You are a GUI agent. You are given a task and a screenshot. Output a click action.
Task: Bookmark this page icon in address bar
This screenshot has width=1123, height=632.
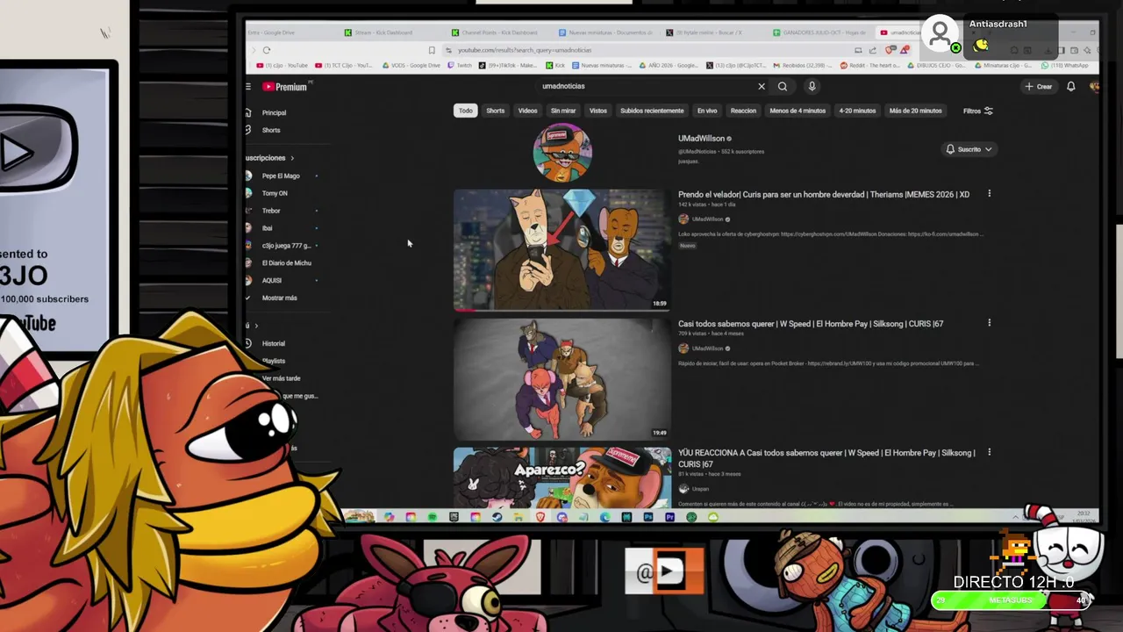[x=432, y=50]
